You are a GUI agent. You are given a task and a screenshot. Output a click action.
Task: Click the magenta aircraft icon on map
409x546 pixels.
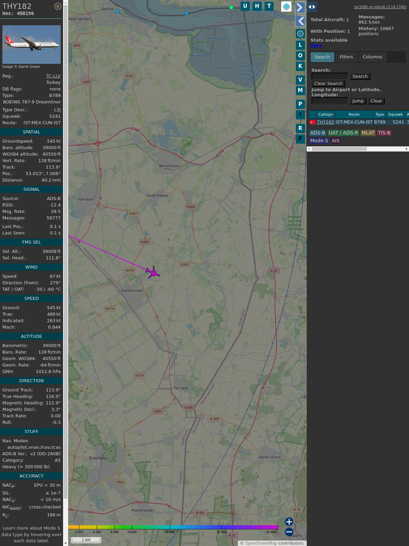[152, 273]
